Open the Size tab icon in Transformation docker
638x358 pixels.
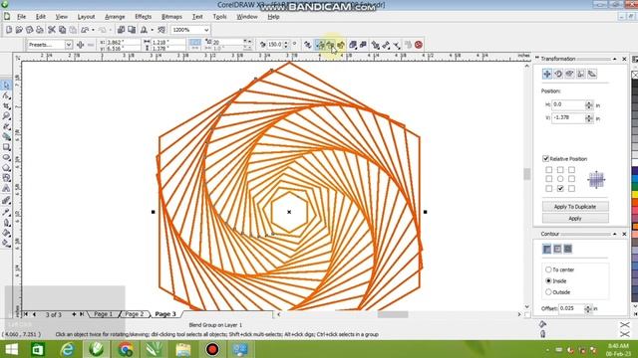(580, 74)
